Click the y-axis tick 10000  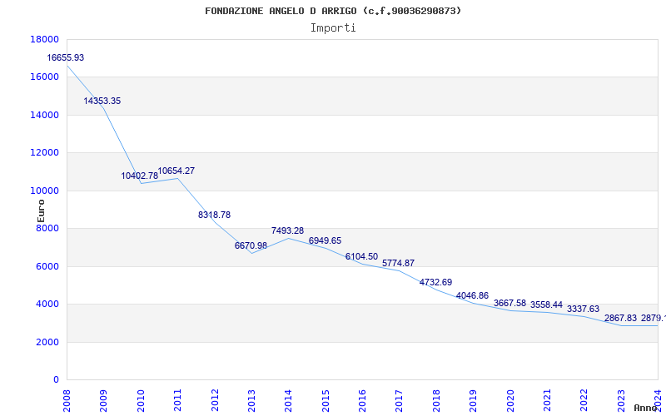click(x=44, y=191)
